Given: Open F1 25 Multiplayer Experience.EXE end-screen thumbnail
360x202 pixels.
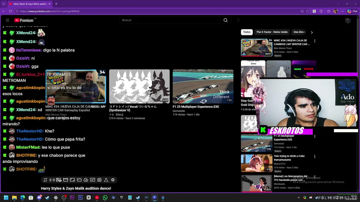Looking at the screenshot, I should (203, 86).
